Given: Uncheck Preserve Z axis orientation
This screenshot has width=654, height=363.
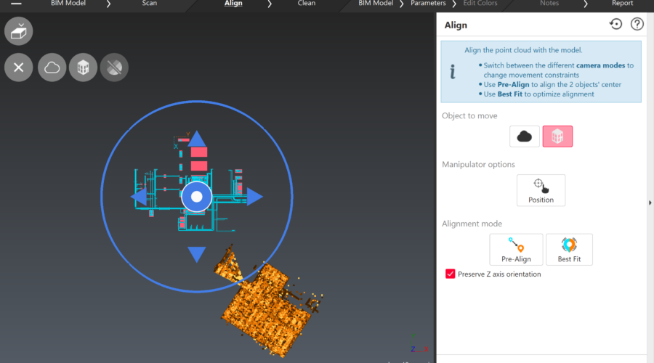Looking at the screenshot, I should coord(451,274).
